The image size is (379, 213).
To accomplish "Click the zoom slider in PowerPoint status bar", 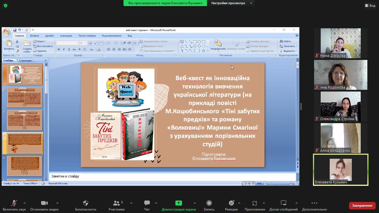I will tap(277, 183).
